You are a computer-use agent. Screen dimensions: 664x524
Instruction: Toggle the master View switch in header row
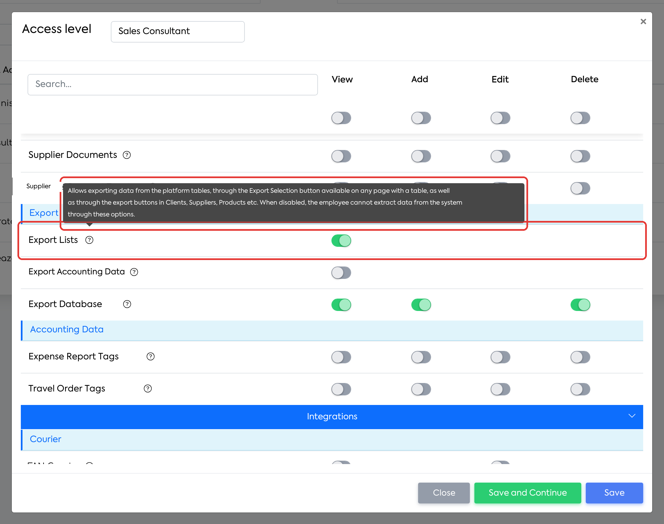pos(341,118)
